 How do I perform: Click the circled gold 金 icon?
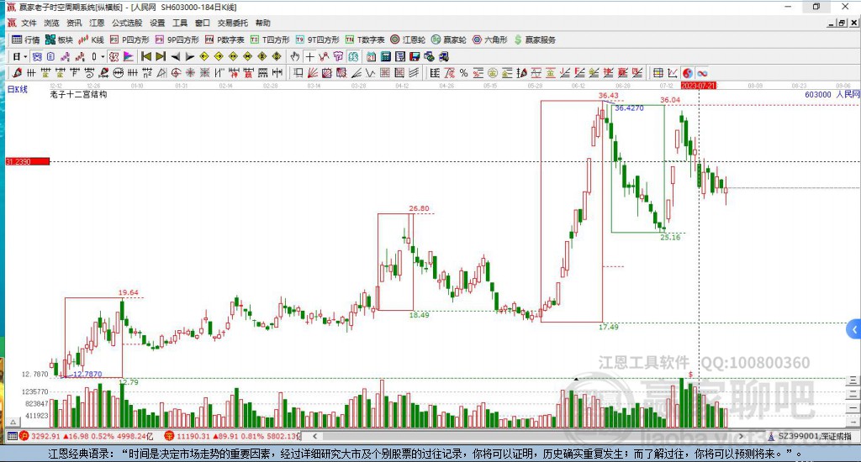[493, 73]
